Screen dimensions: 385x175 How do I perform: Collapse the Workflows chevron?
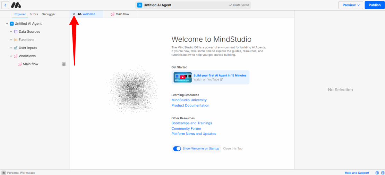point(11,56)
